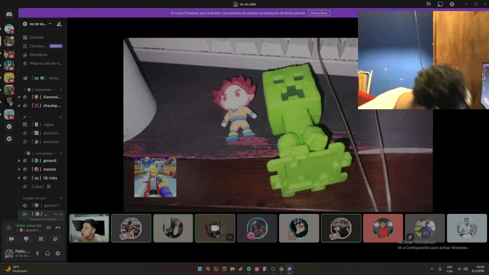489x275 pixels.
Task: Open Miembros list
Action: (42, 55)
